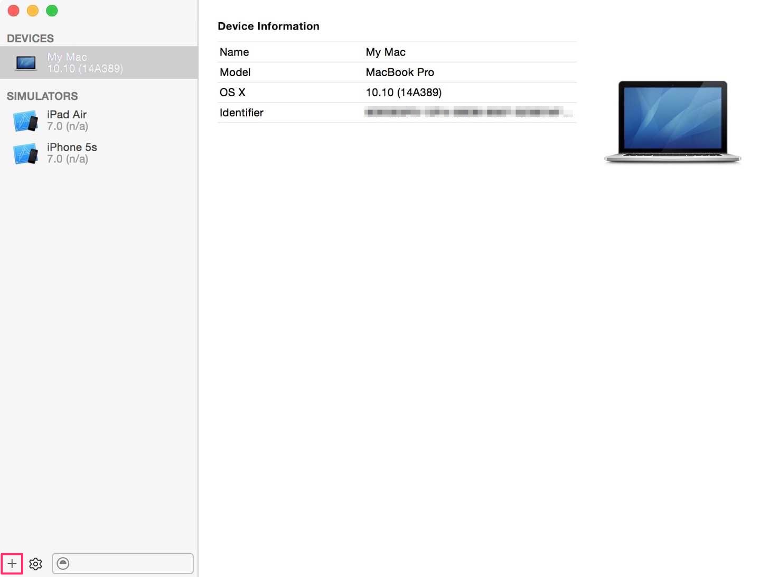Minimize the window with the yellow button
This screenshot has height=577, width=769.
(x=33, y=11)
